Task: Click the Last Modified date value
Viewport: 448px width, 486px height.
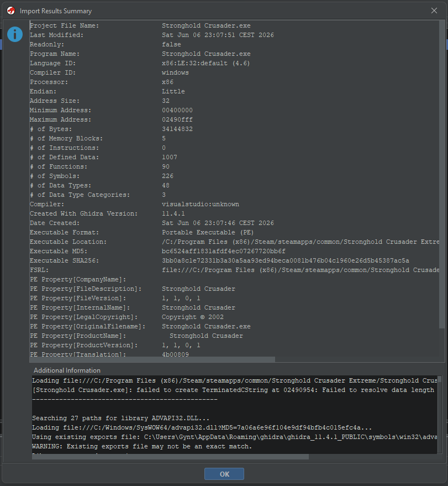Action: point(218,35)
